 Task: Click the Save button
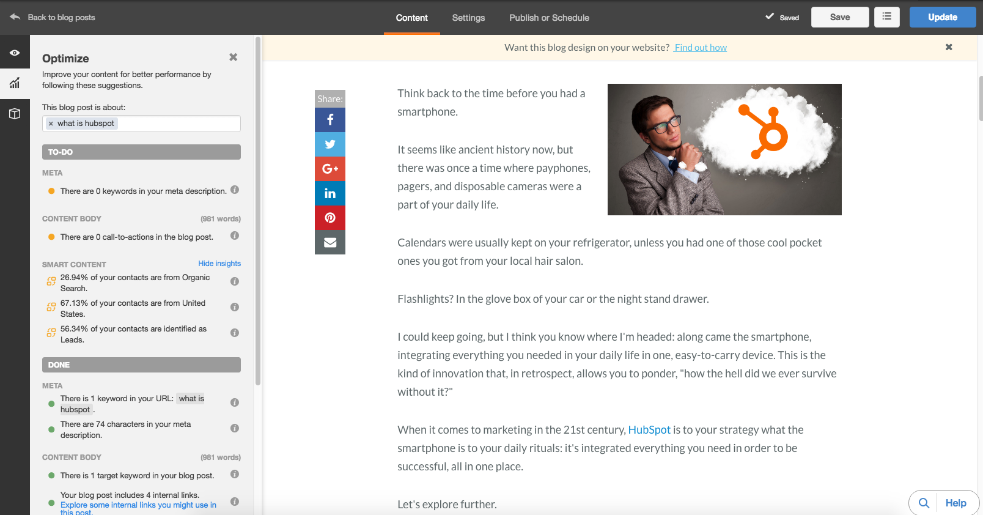840,17
